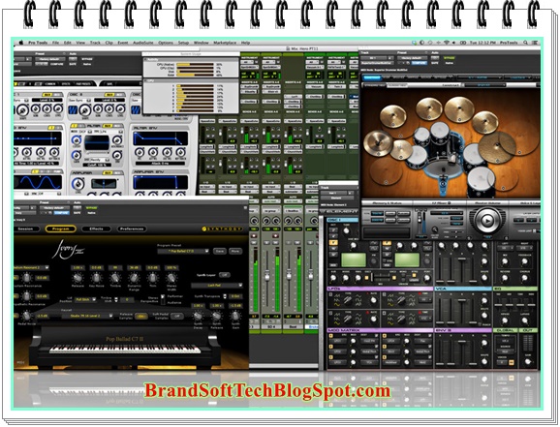The width and height of the screenshot is (560, 427).
Task: Select the Performer stereo perspective switch
Action: click(163, 298)
